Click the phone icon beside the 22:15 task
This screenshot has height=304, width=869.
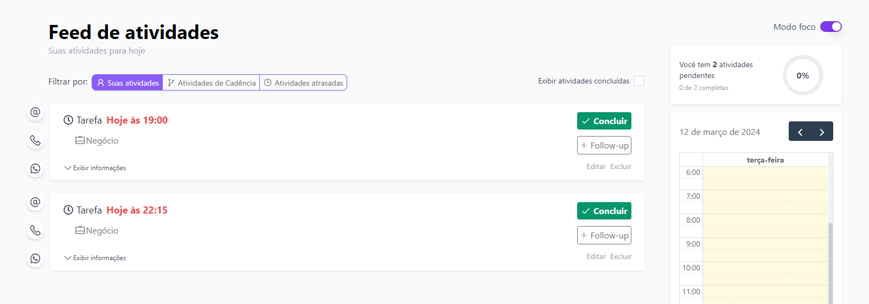click(35, 231)
